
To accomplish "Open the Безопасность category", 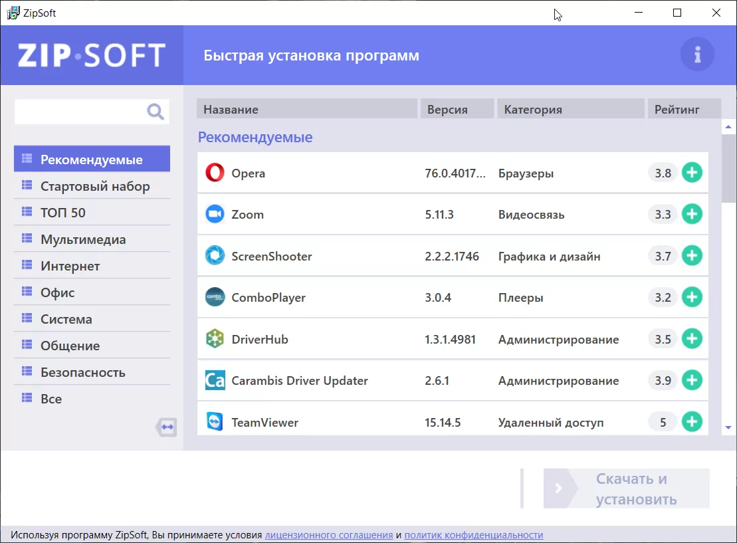I will [92, 372].
